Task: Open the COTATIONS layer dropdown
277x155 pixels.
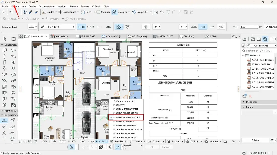Action: tap(57, 27)
